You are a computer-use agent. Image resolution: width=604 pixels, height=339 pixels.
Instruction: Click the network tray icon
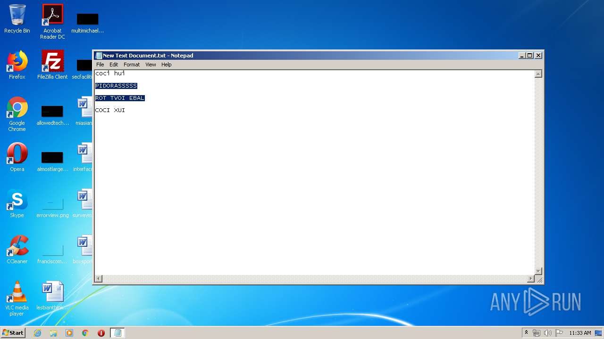click(x=537, y=333)
